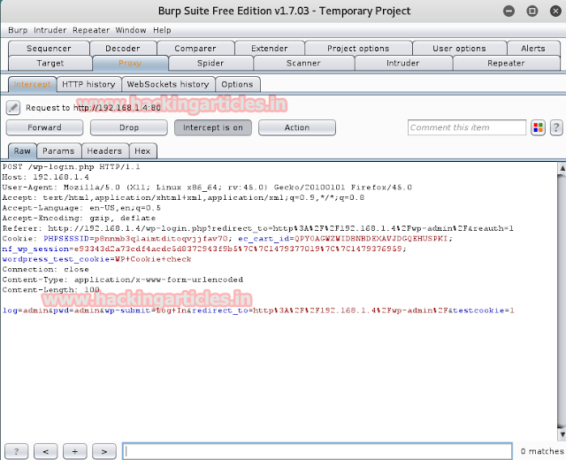
Task: Click the 0 matches label
Action: tap(542, 451)
